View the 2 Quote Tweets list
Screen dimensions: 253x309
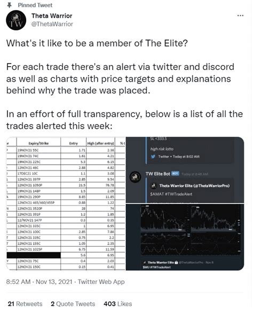point(73,304)
